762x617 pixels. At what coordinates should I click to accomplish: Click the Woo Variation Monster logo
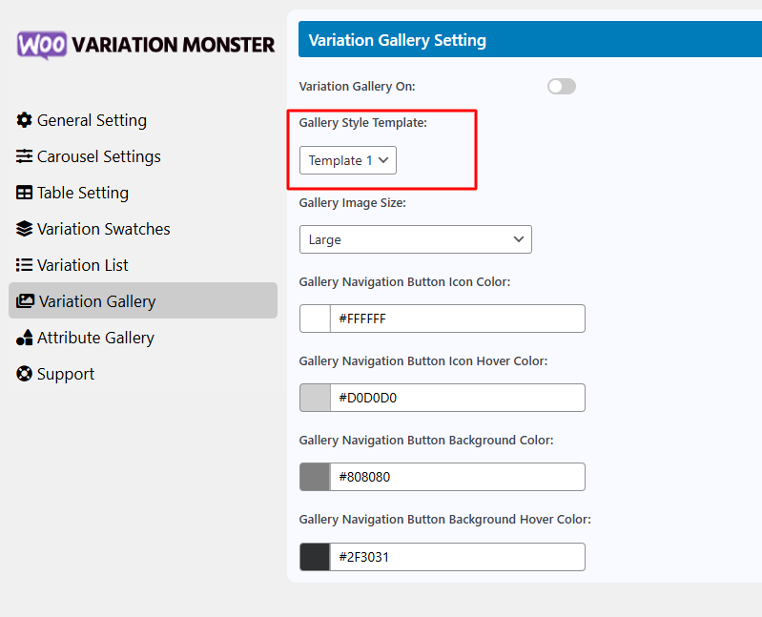pos(146,45)
